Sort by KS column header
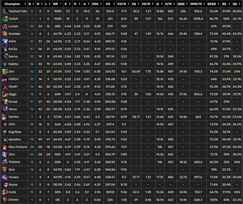243x204 pixels. pyautogui.click(x=226, y=4)
